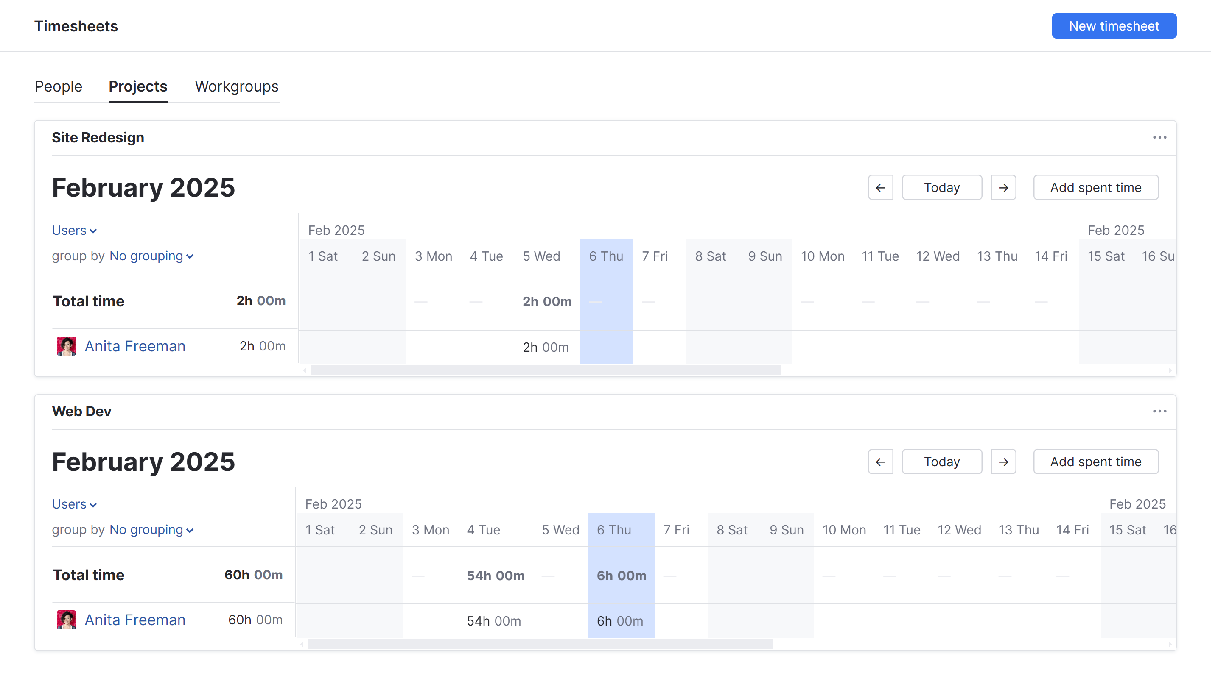Open the Users dropdown in Site Redesign
The image size is (1218, 673).
(x=74, y=230)
